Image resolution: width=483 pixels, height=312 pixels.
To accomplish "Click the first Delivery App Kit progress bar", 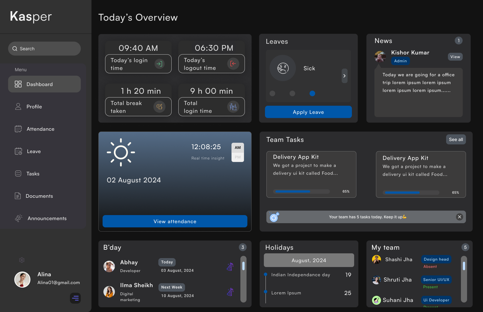I will tap(302, 192).
